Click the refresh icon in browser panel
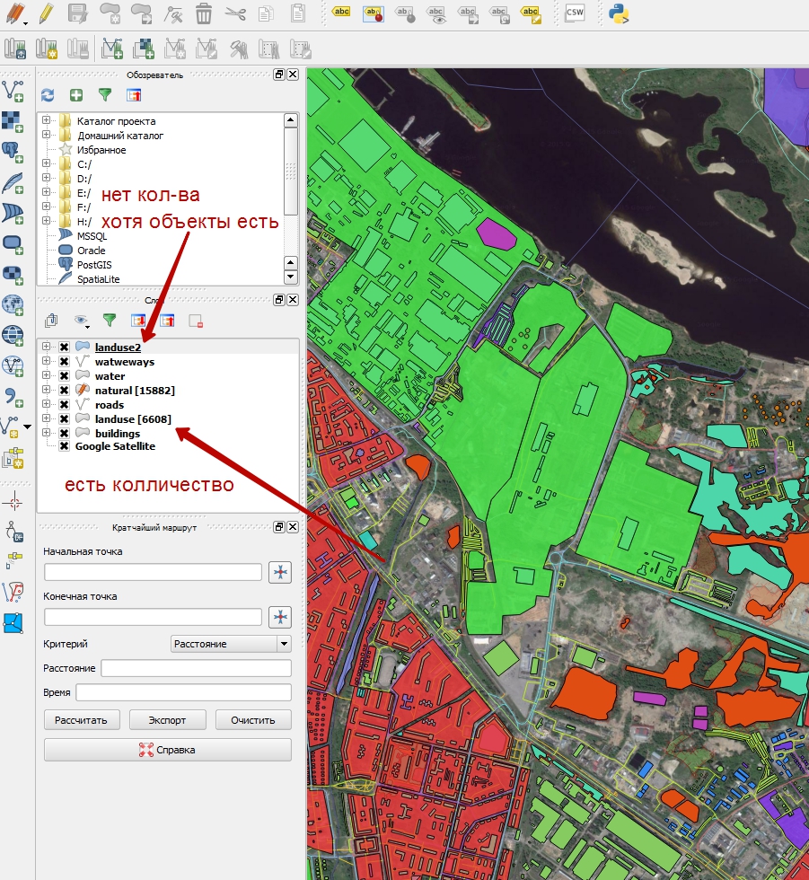The width and height of the screenshot is (809, 880). (48, 95)
